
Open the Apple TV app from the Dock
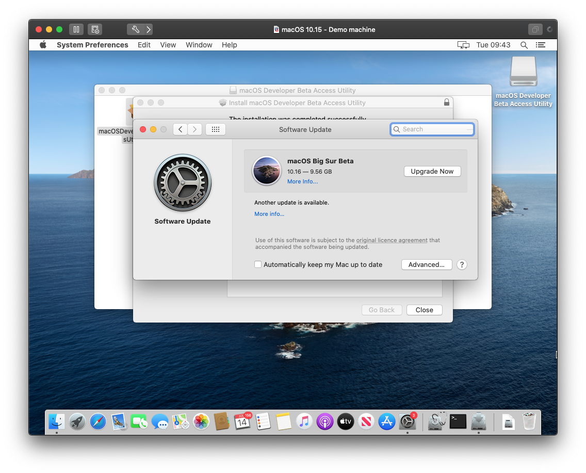346,422
